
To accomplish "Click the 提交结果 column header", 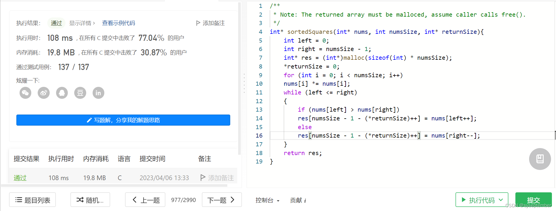I will [x=26, y=159].
